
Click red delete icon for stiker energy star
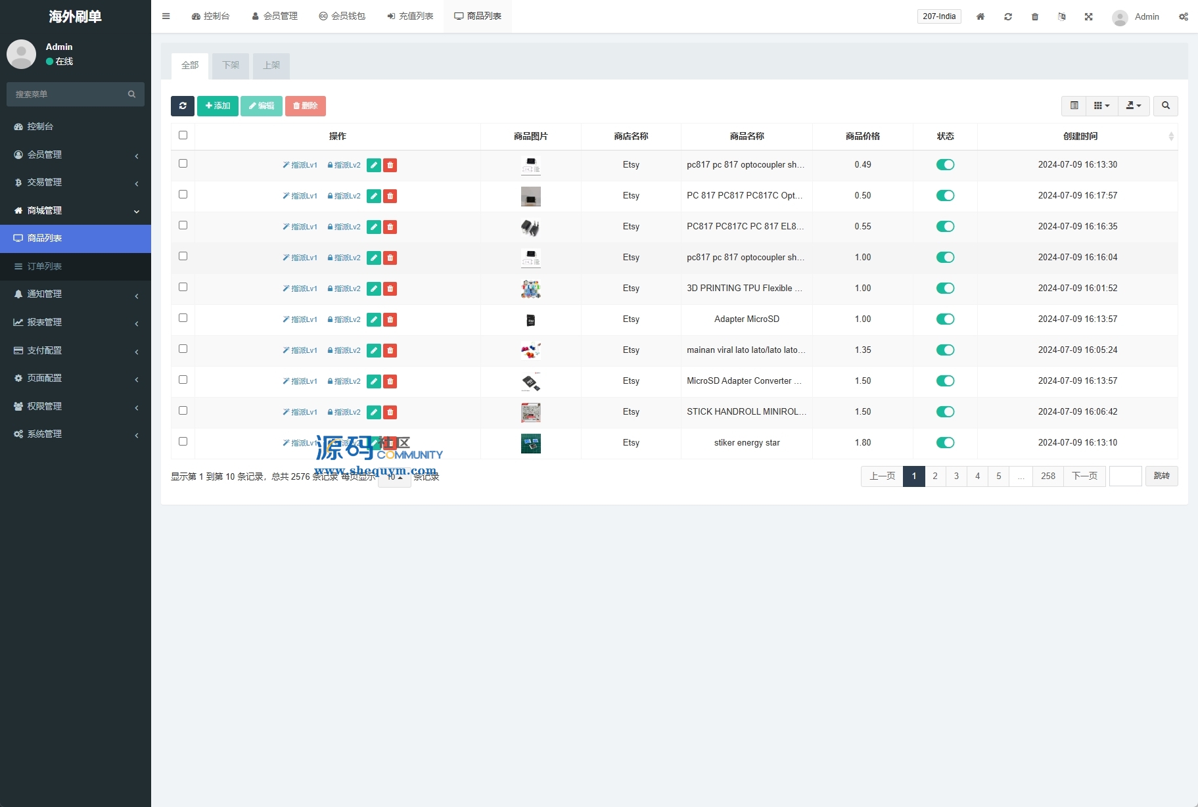pyautogui.click(x=390, y=443)
